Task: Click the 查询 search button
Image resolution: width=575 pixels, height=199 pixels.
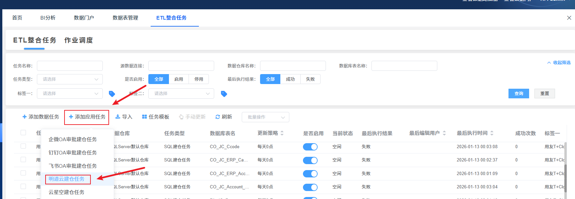Action: coord(518,94)
